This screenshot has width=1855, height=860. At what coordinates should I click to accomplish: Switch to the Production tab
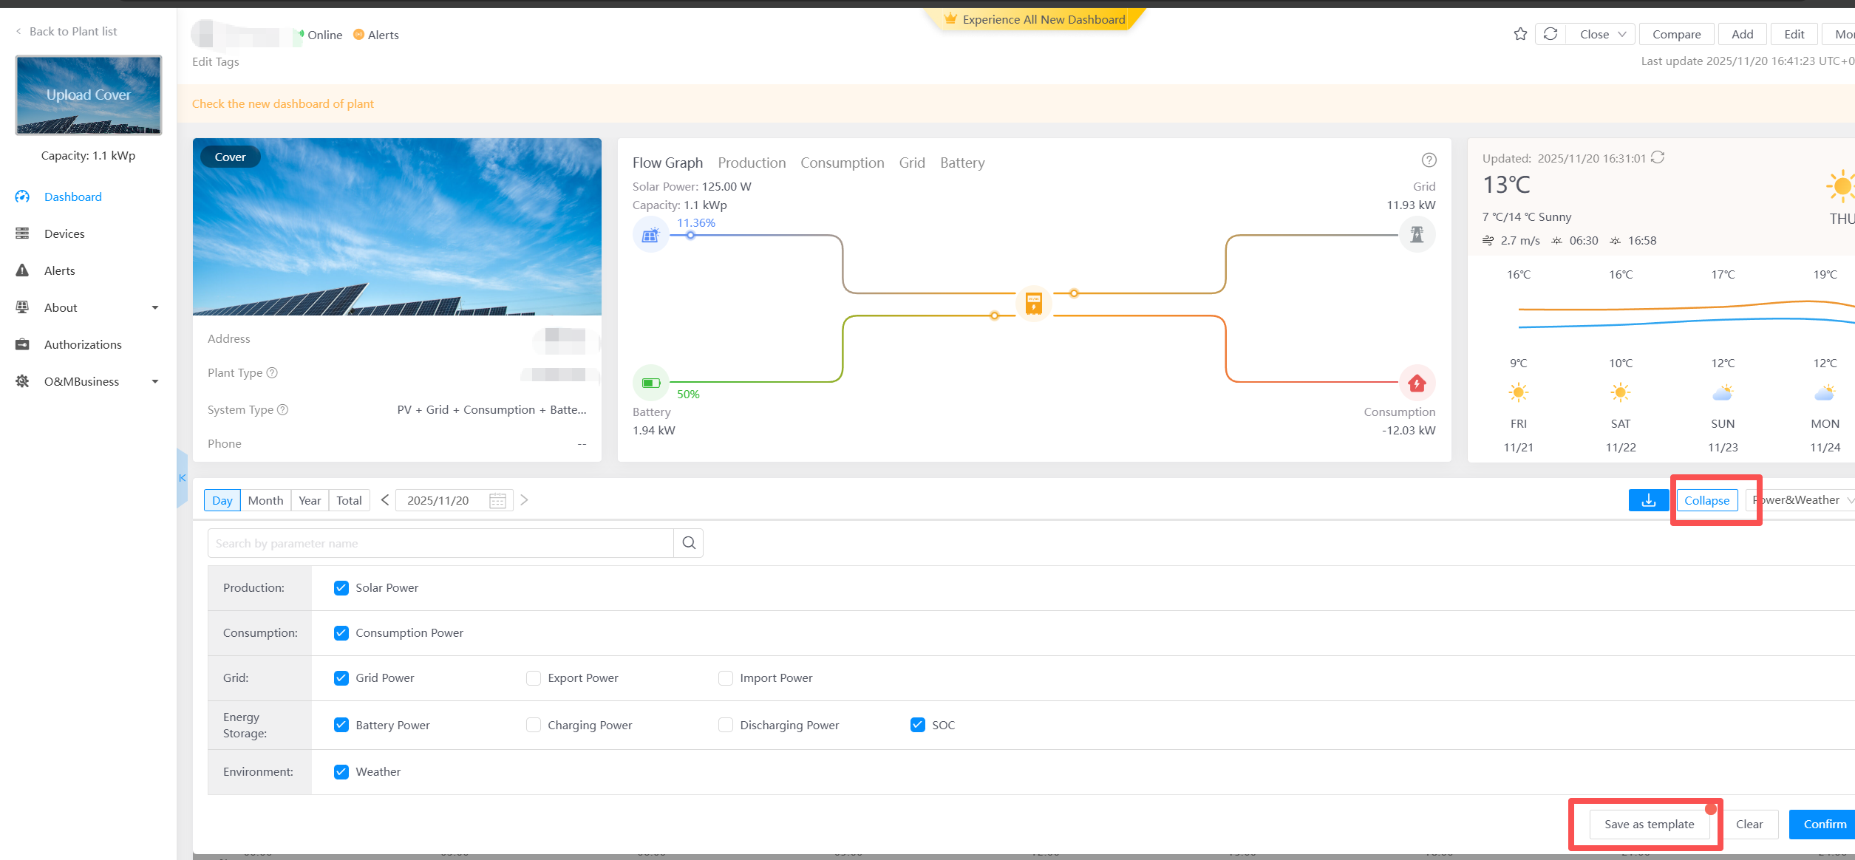(x=752, y=163)
